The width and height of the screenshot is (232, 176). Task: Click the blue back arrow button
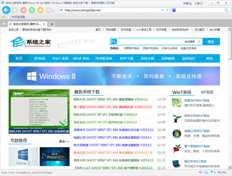(6, 10)
